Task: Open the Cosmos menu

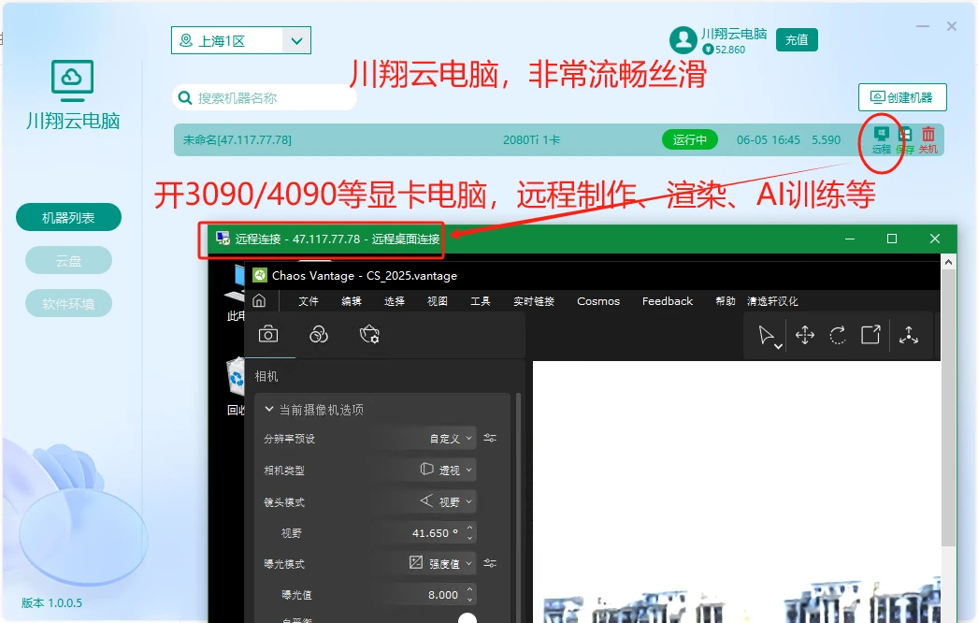Action: (x=598, y=301)
